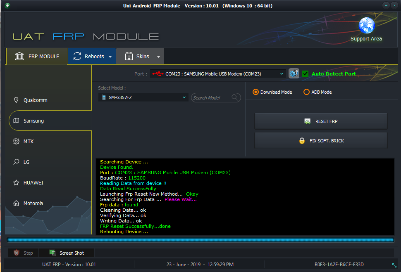Click the Motorola home icon

point(16,203)
